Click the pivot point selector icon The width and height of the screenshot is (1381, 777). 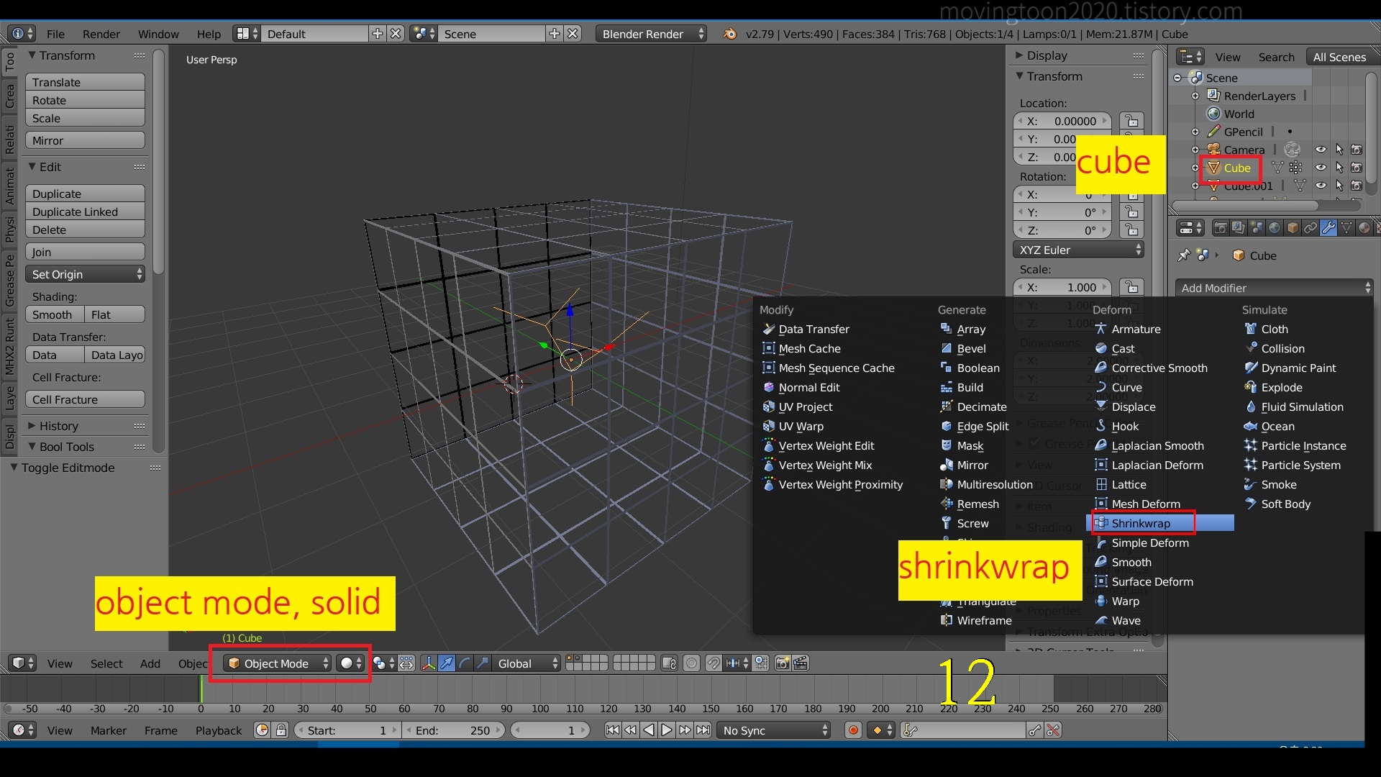coord(383,663)
